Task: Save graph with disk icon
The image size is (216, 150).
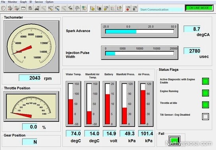Action: point(99,8)
